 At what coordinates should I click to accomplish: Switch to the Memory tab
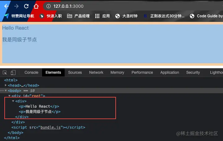pos(117,73)
